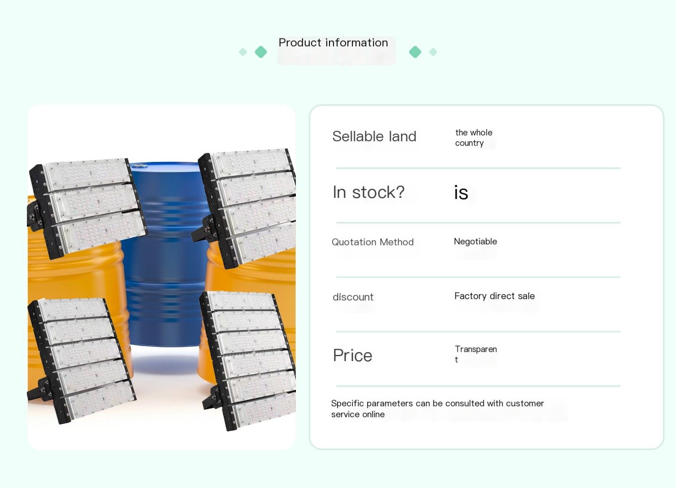Click the small pale diamond at far left
676x488 pixels.
click(x=243, y=52)
